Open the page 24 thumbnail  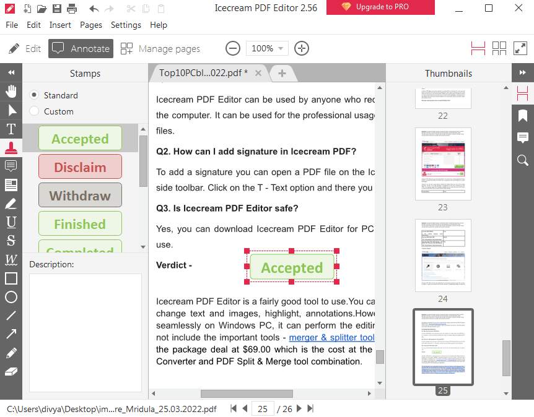coord(443,256)
